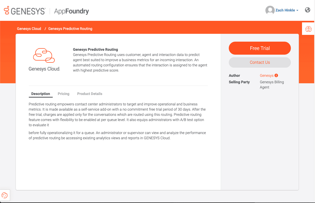
Task: Open the Product Details tab
Action: [x=90, y=94]
